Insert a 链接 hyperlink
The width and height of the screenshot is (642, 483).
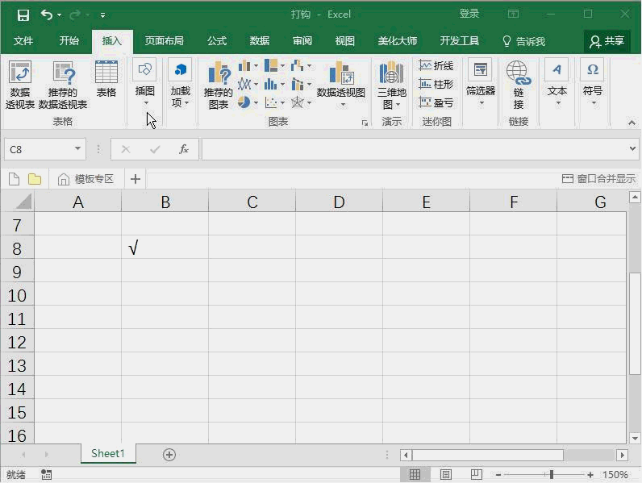pyautogui.click(x=519, y=85)
